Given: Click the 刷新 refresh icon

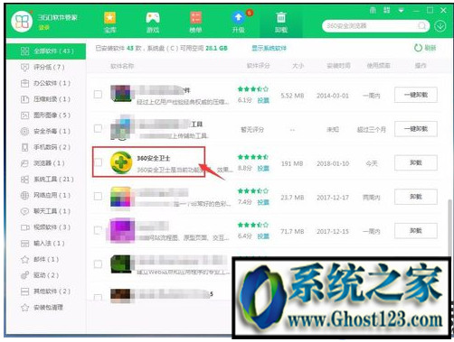Looking at the screenshot, I should [x=418, y=48].
